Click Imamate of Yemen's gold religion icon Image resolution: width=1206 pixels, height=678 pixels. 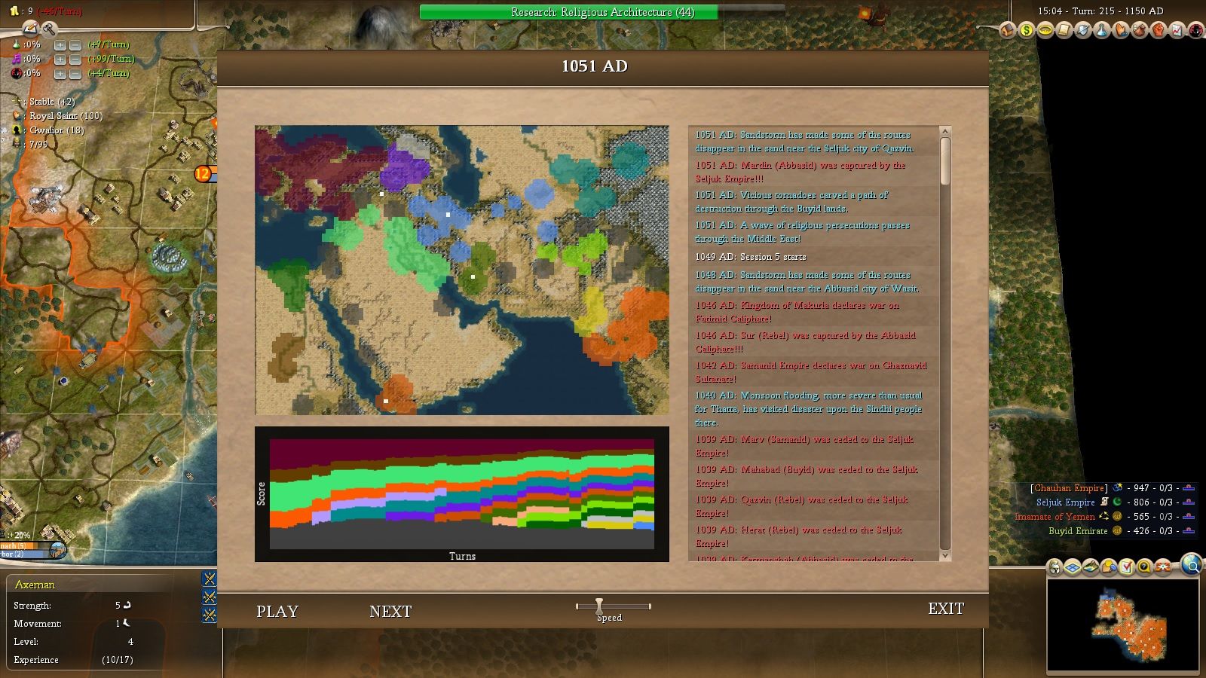click(1117, 516)
